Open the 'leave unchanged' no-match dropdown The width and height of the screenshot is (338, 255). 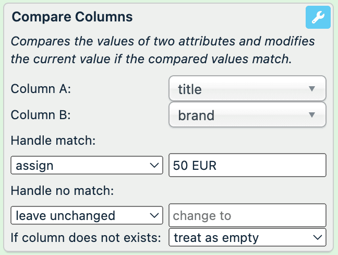coord(87,215)
